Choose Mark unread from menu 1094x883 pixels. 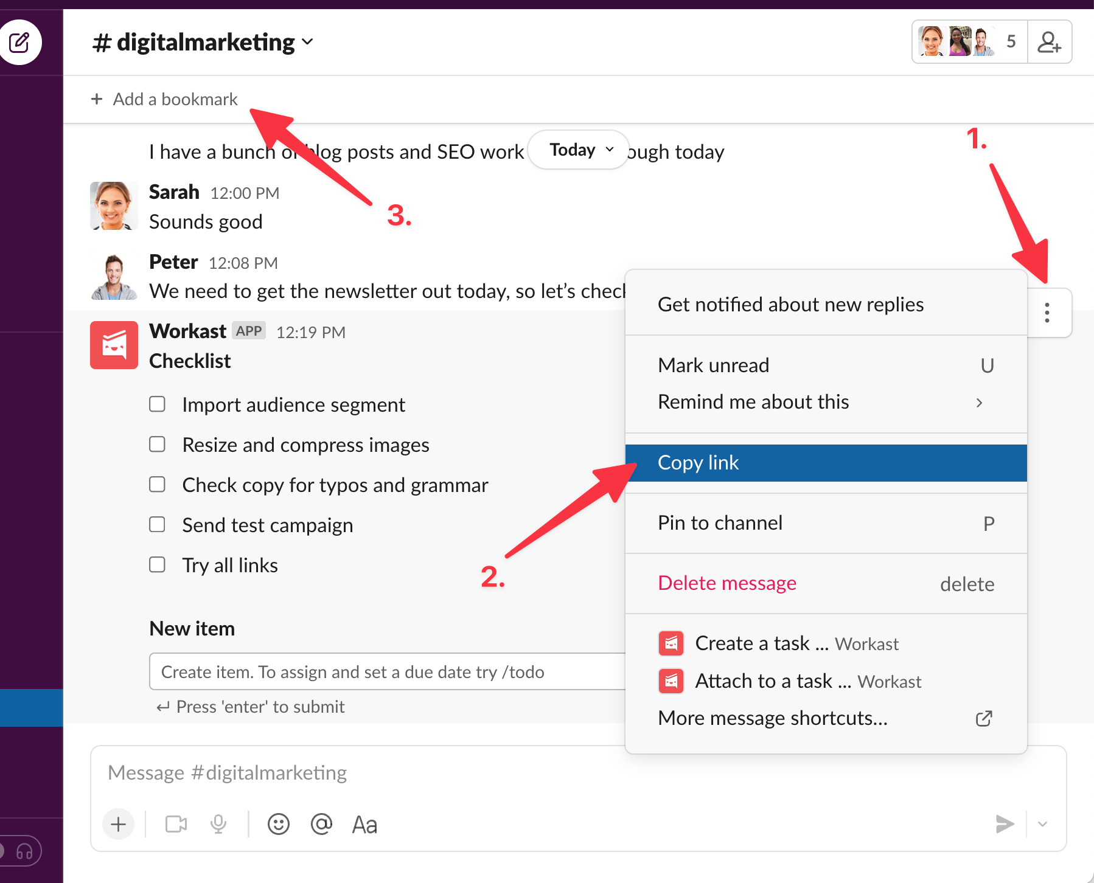(x=826, y=365)
